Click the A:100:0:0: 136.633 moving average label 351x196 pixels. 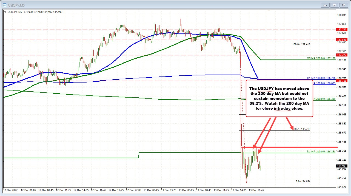tap(324, 83)
